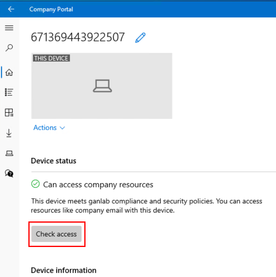Click the gray device thumbnail tile
Screen dimensions: 276x277
coord(134,101)
